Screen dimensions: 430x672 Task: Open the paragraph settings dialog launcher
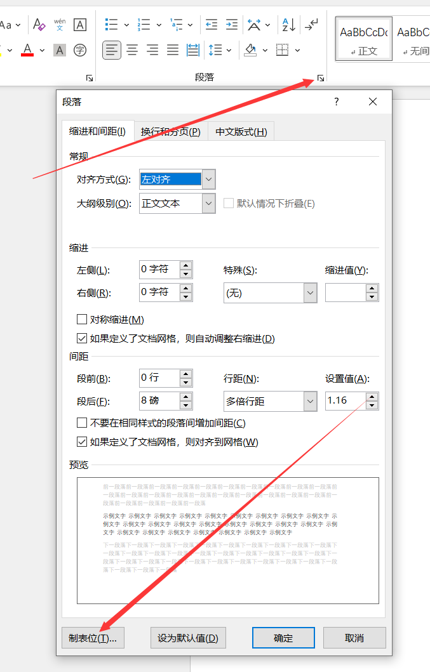tap(321, 78)
